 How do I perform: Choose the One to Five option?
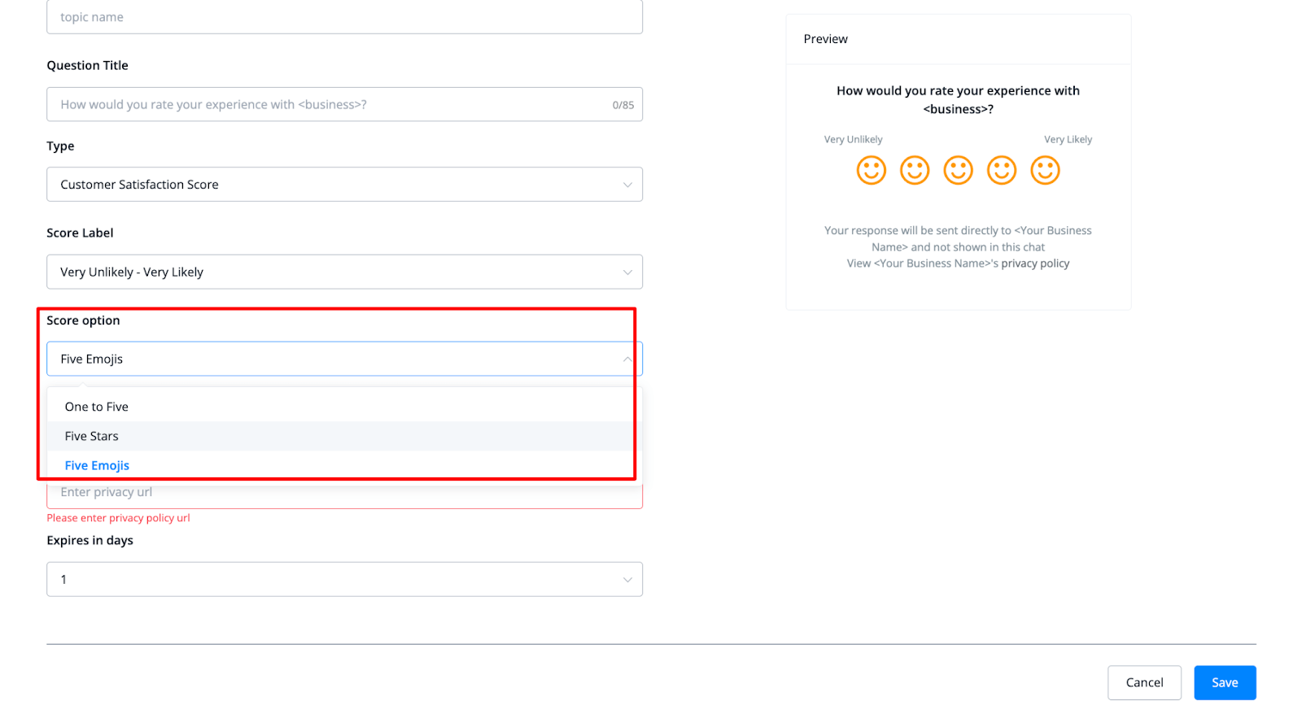pyautogui.click(x=344, y=407)
